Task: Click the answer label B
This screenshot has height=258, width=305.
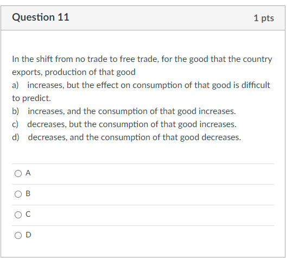Action: [x=28, y=193]
